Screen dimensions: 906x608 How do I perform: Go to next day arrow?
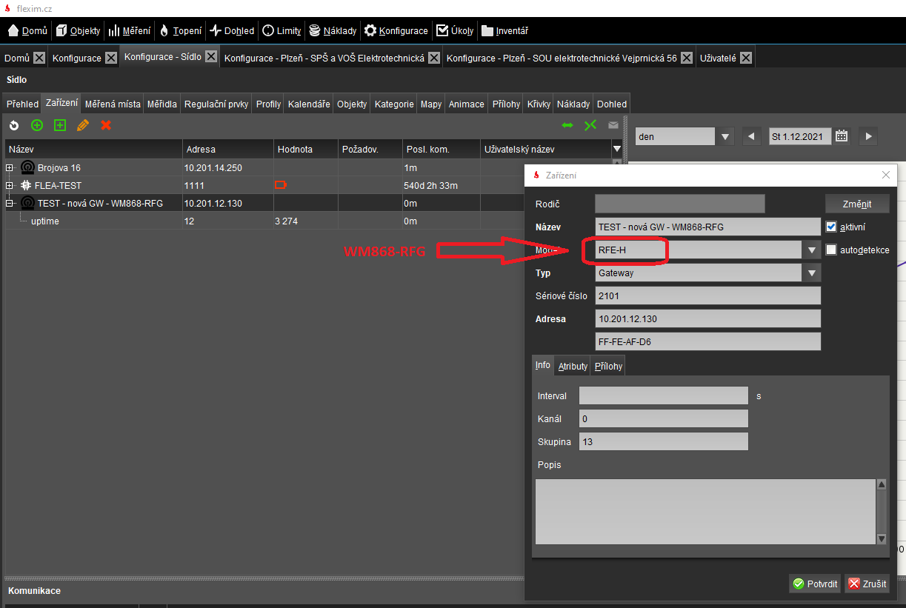[x=868, y=136]
